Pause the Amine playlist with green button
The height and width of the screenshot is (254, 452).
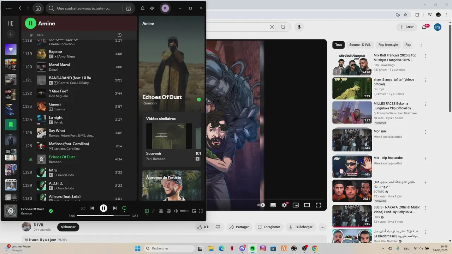pos(31,23)
